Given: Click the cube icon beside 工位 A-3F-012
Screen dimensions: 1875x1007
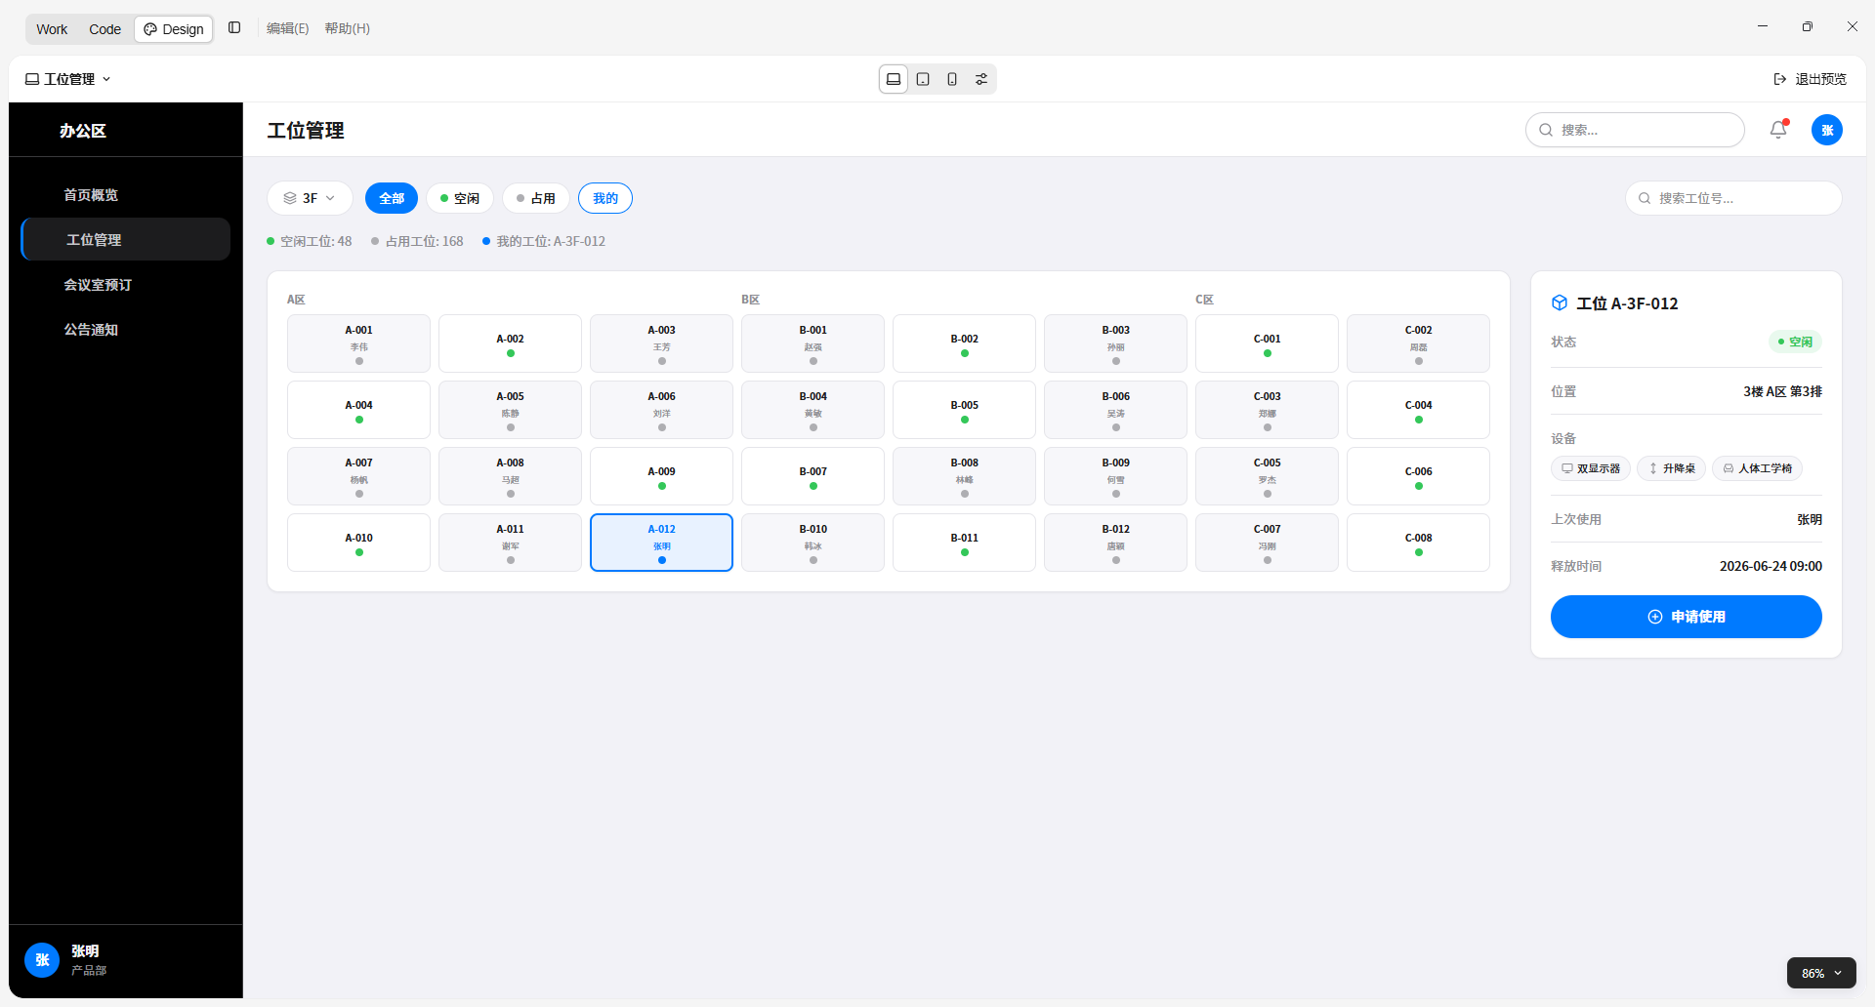Looking at the screenshot, I should coord(1560,302).
